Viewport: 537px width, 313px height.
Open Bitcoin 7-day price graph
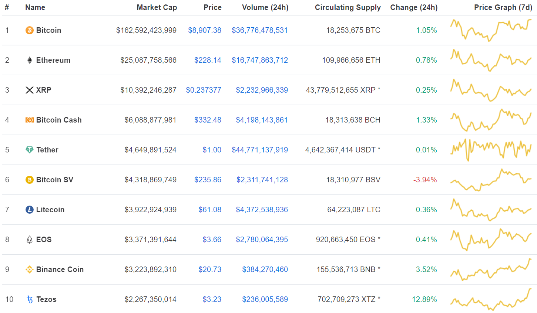[491, 30]
